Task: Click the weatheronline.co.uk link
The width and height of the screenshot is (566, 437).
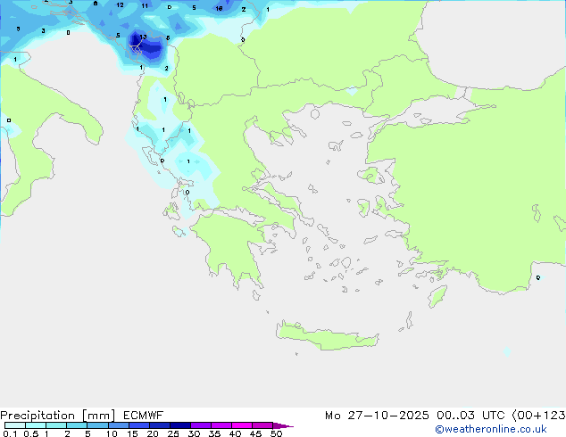Action: tap(491, 429)
